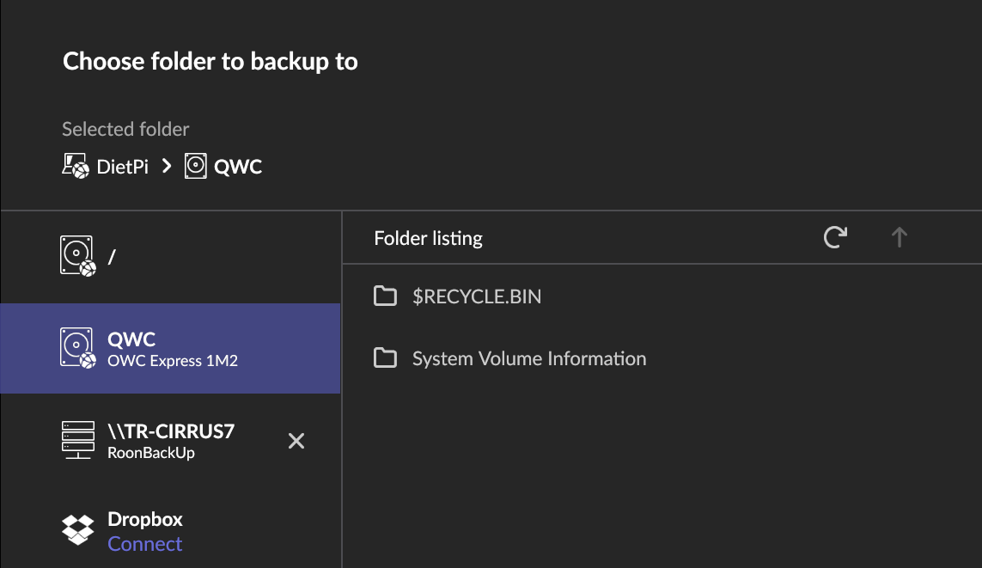
Task: Click the root "/" drive icon
Action: 77,256
